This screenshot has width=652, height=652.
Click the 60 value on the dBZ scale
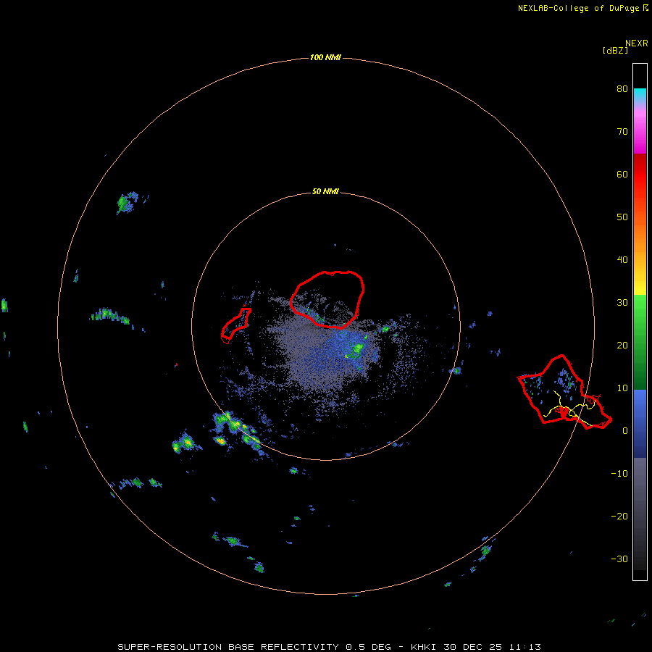point(622,174)
